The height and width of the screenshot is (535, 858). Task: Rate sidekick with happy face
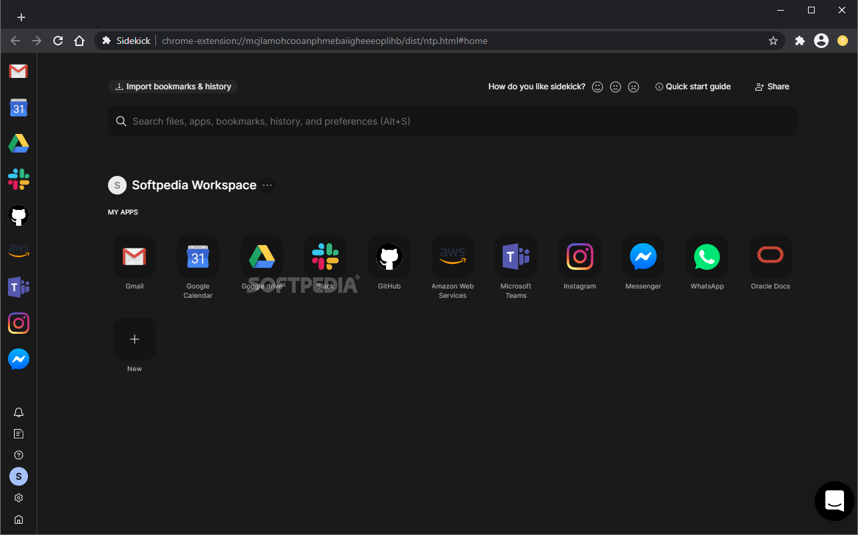597,87
